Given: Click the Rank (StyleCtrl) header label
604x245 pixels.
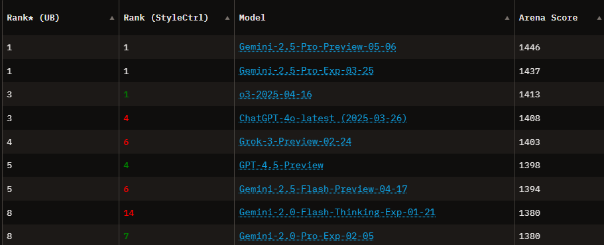Looking at the screenshot, I should click(x=166, y=18).
